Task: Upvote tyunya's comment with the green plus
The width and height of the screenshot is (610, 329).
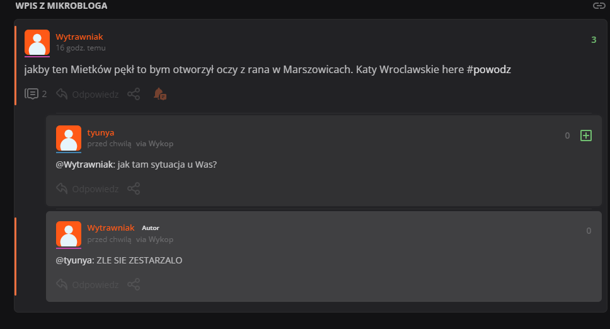Action: (586, 136)
